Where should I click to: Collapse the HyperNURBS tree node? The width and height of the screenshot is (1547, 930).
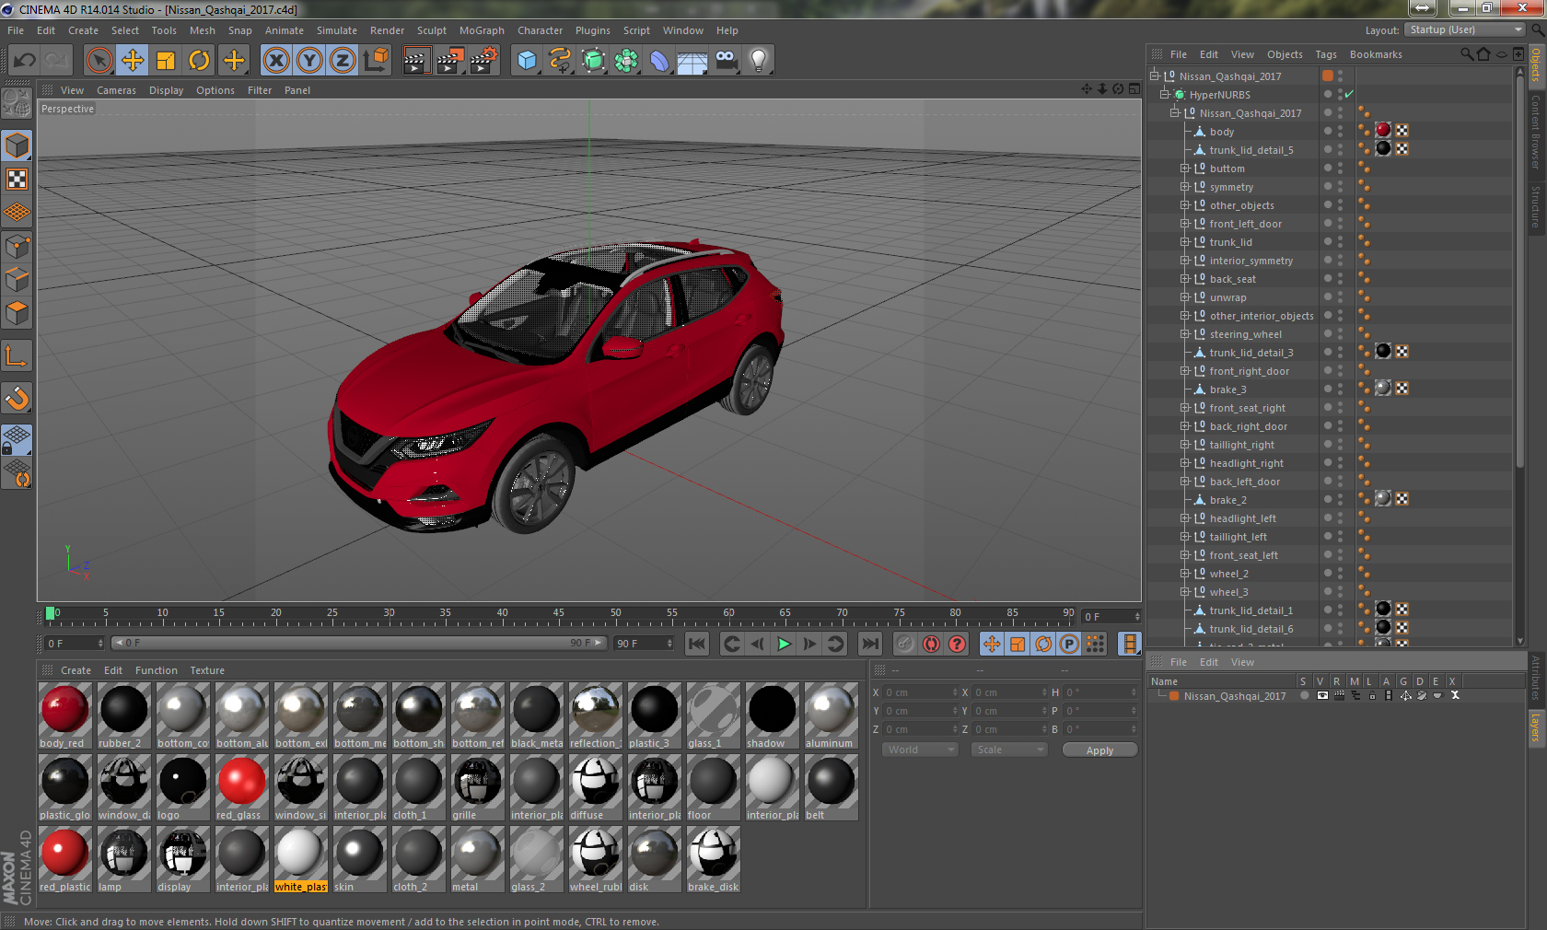1165,95
